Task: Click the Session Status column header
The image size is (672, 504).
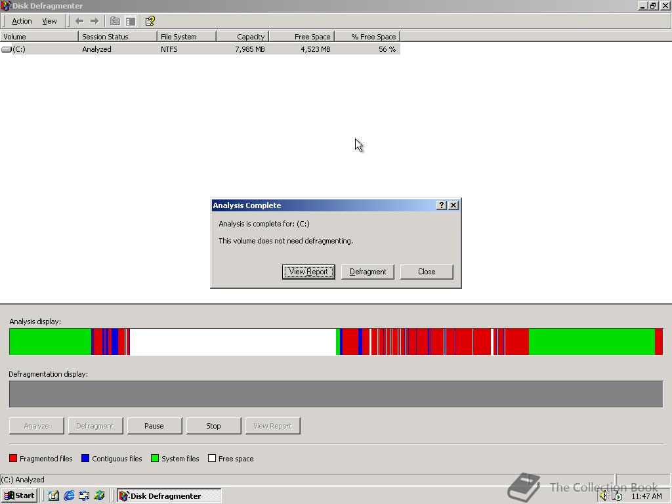Action: click(117, 37)
